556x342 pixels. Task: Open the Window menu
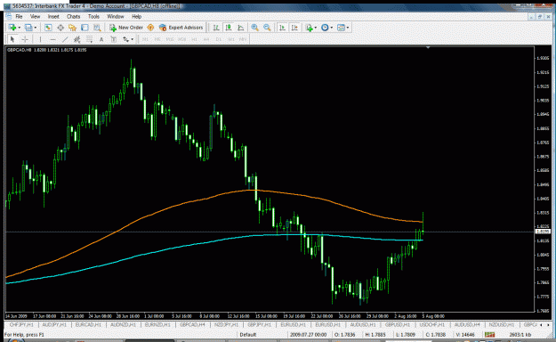[116, 16]
